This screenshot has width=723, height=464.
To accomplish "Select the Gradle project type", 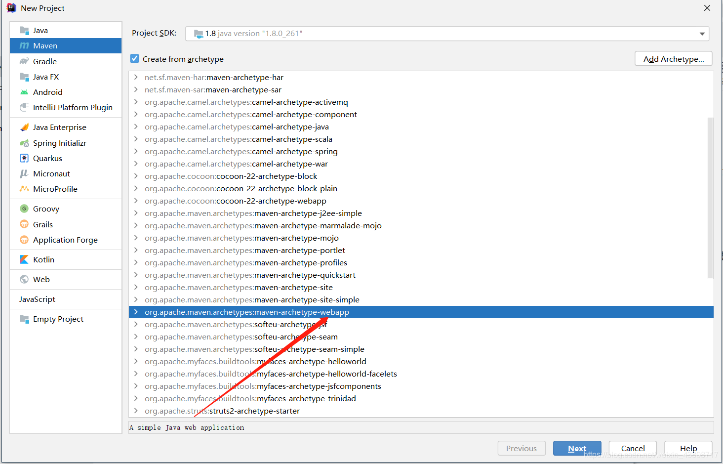I will tap(66, 61).
